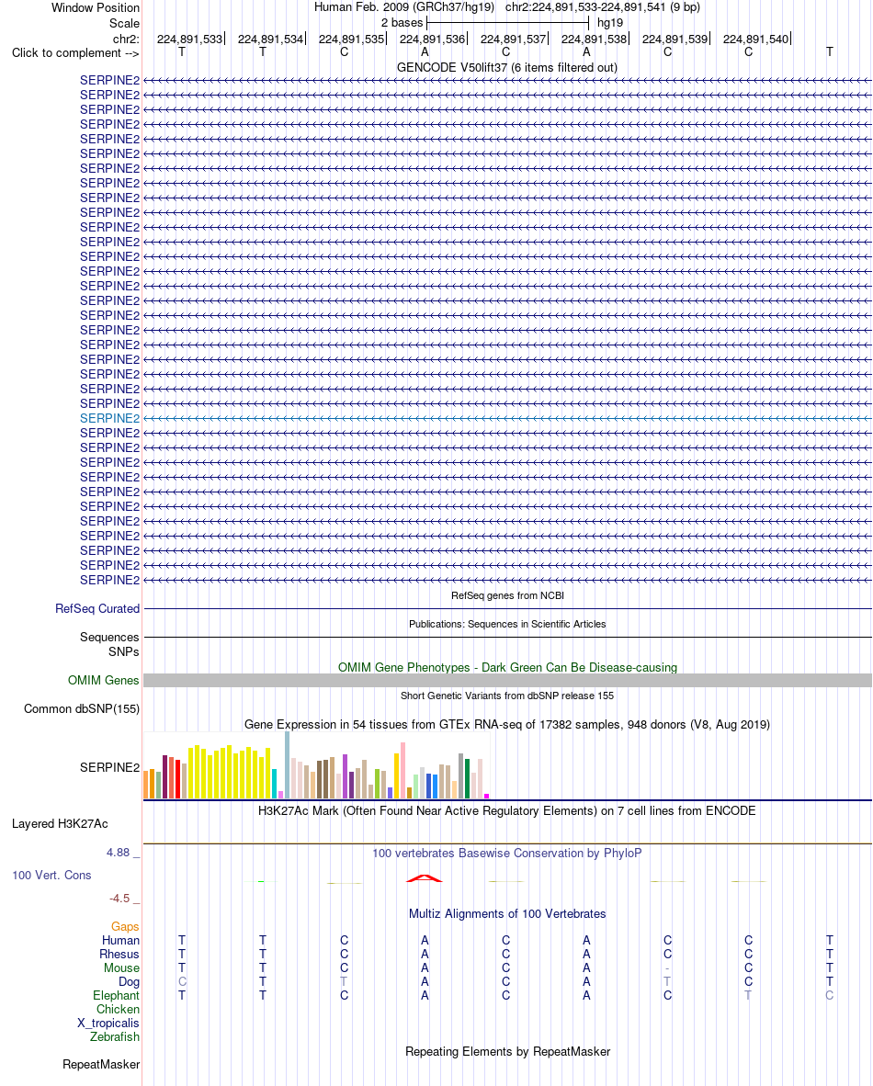Select the chr2: ruler label
The image size is (873, 1086).
[126, 39]
